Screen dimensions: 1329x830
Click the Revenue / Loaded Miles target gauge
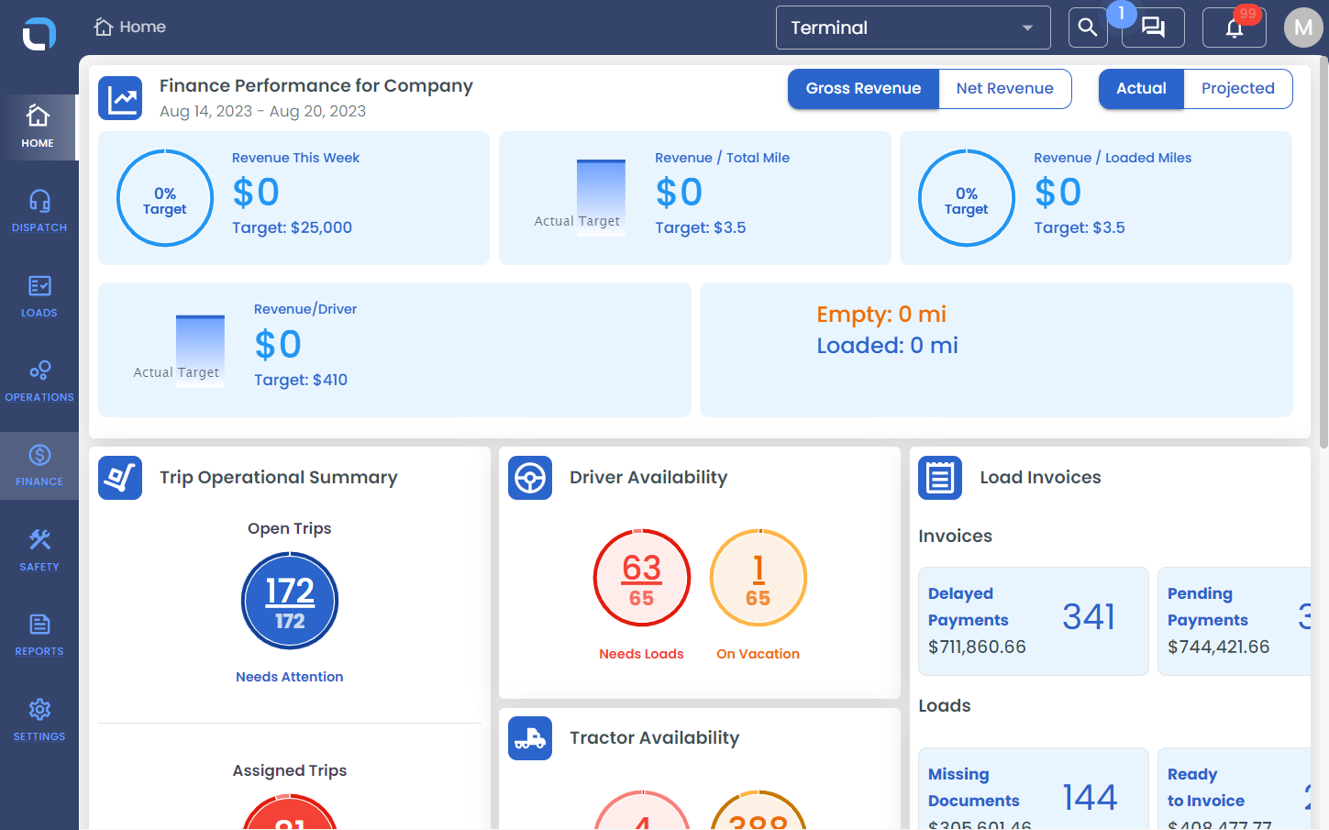click(x=967, y=198)
